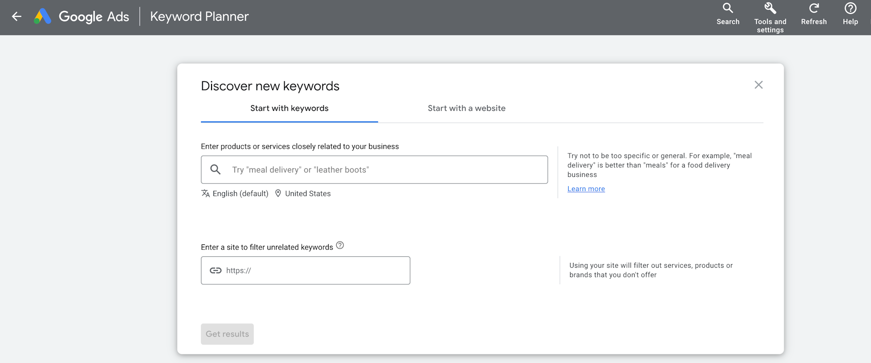Click the location pin icon

pyautogui.click(x=278, y=193)
